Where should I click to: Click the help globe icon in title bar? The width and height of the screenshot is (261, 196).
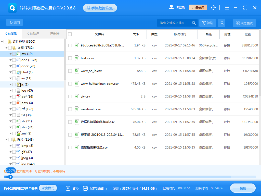click(x=213, y=7)
